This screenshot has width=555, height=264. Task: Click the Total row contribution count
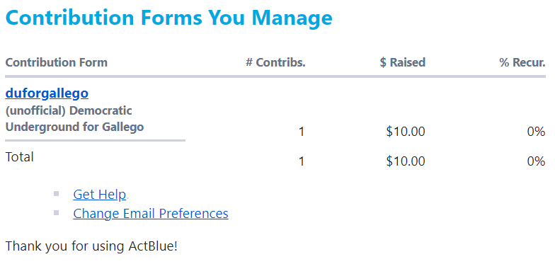pos(302,161)
